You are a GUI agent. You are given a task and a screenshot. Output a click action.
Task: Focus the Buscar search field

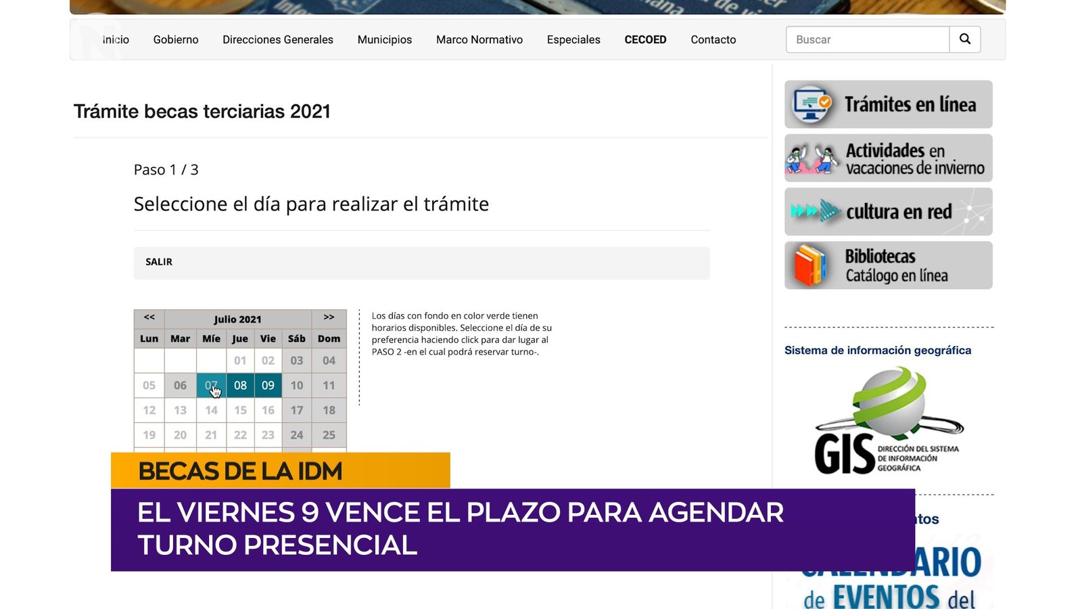point(867,40)
